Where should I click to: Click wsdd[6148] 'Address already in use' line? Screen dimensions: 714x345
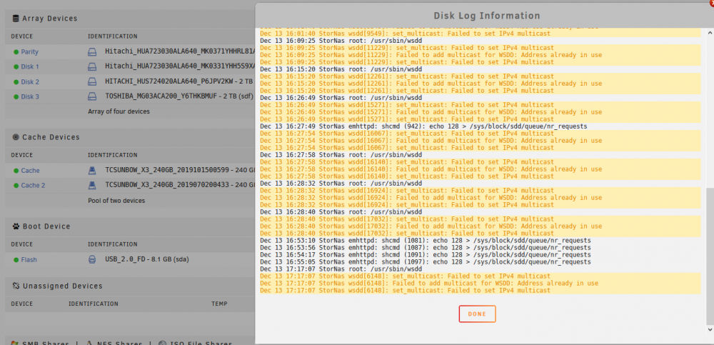point(429,284)
